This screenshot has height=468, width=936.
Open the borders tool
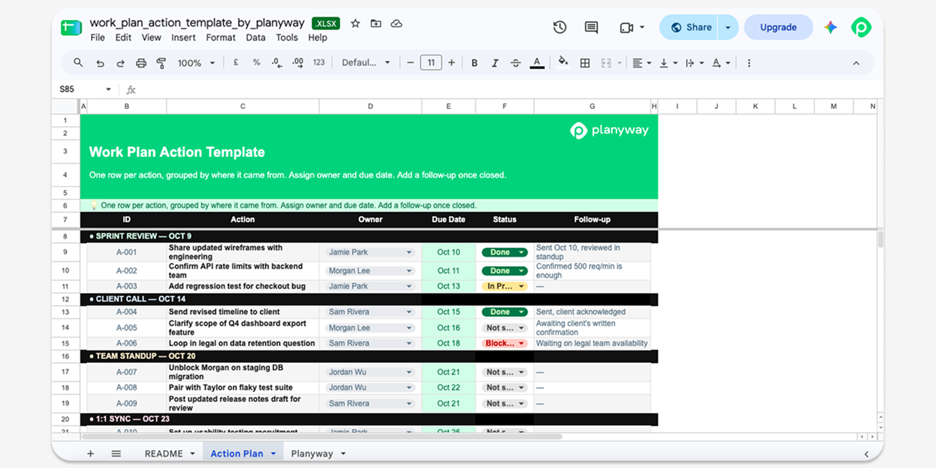[585, 63]
